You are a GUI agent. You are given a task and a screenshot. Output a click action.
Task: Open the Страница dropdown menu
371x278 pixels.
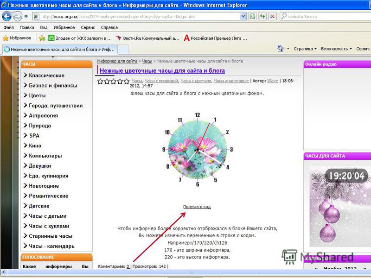[305, 49]
